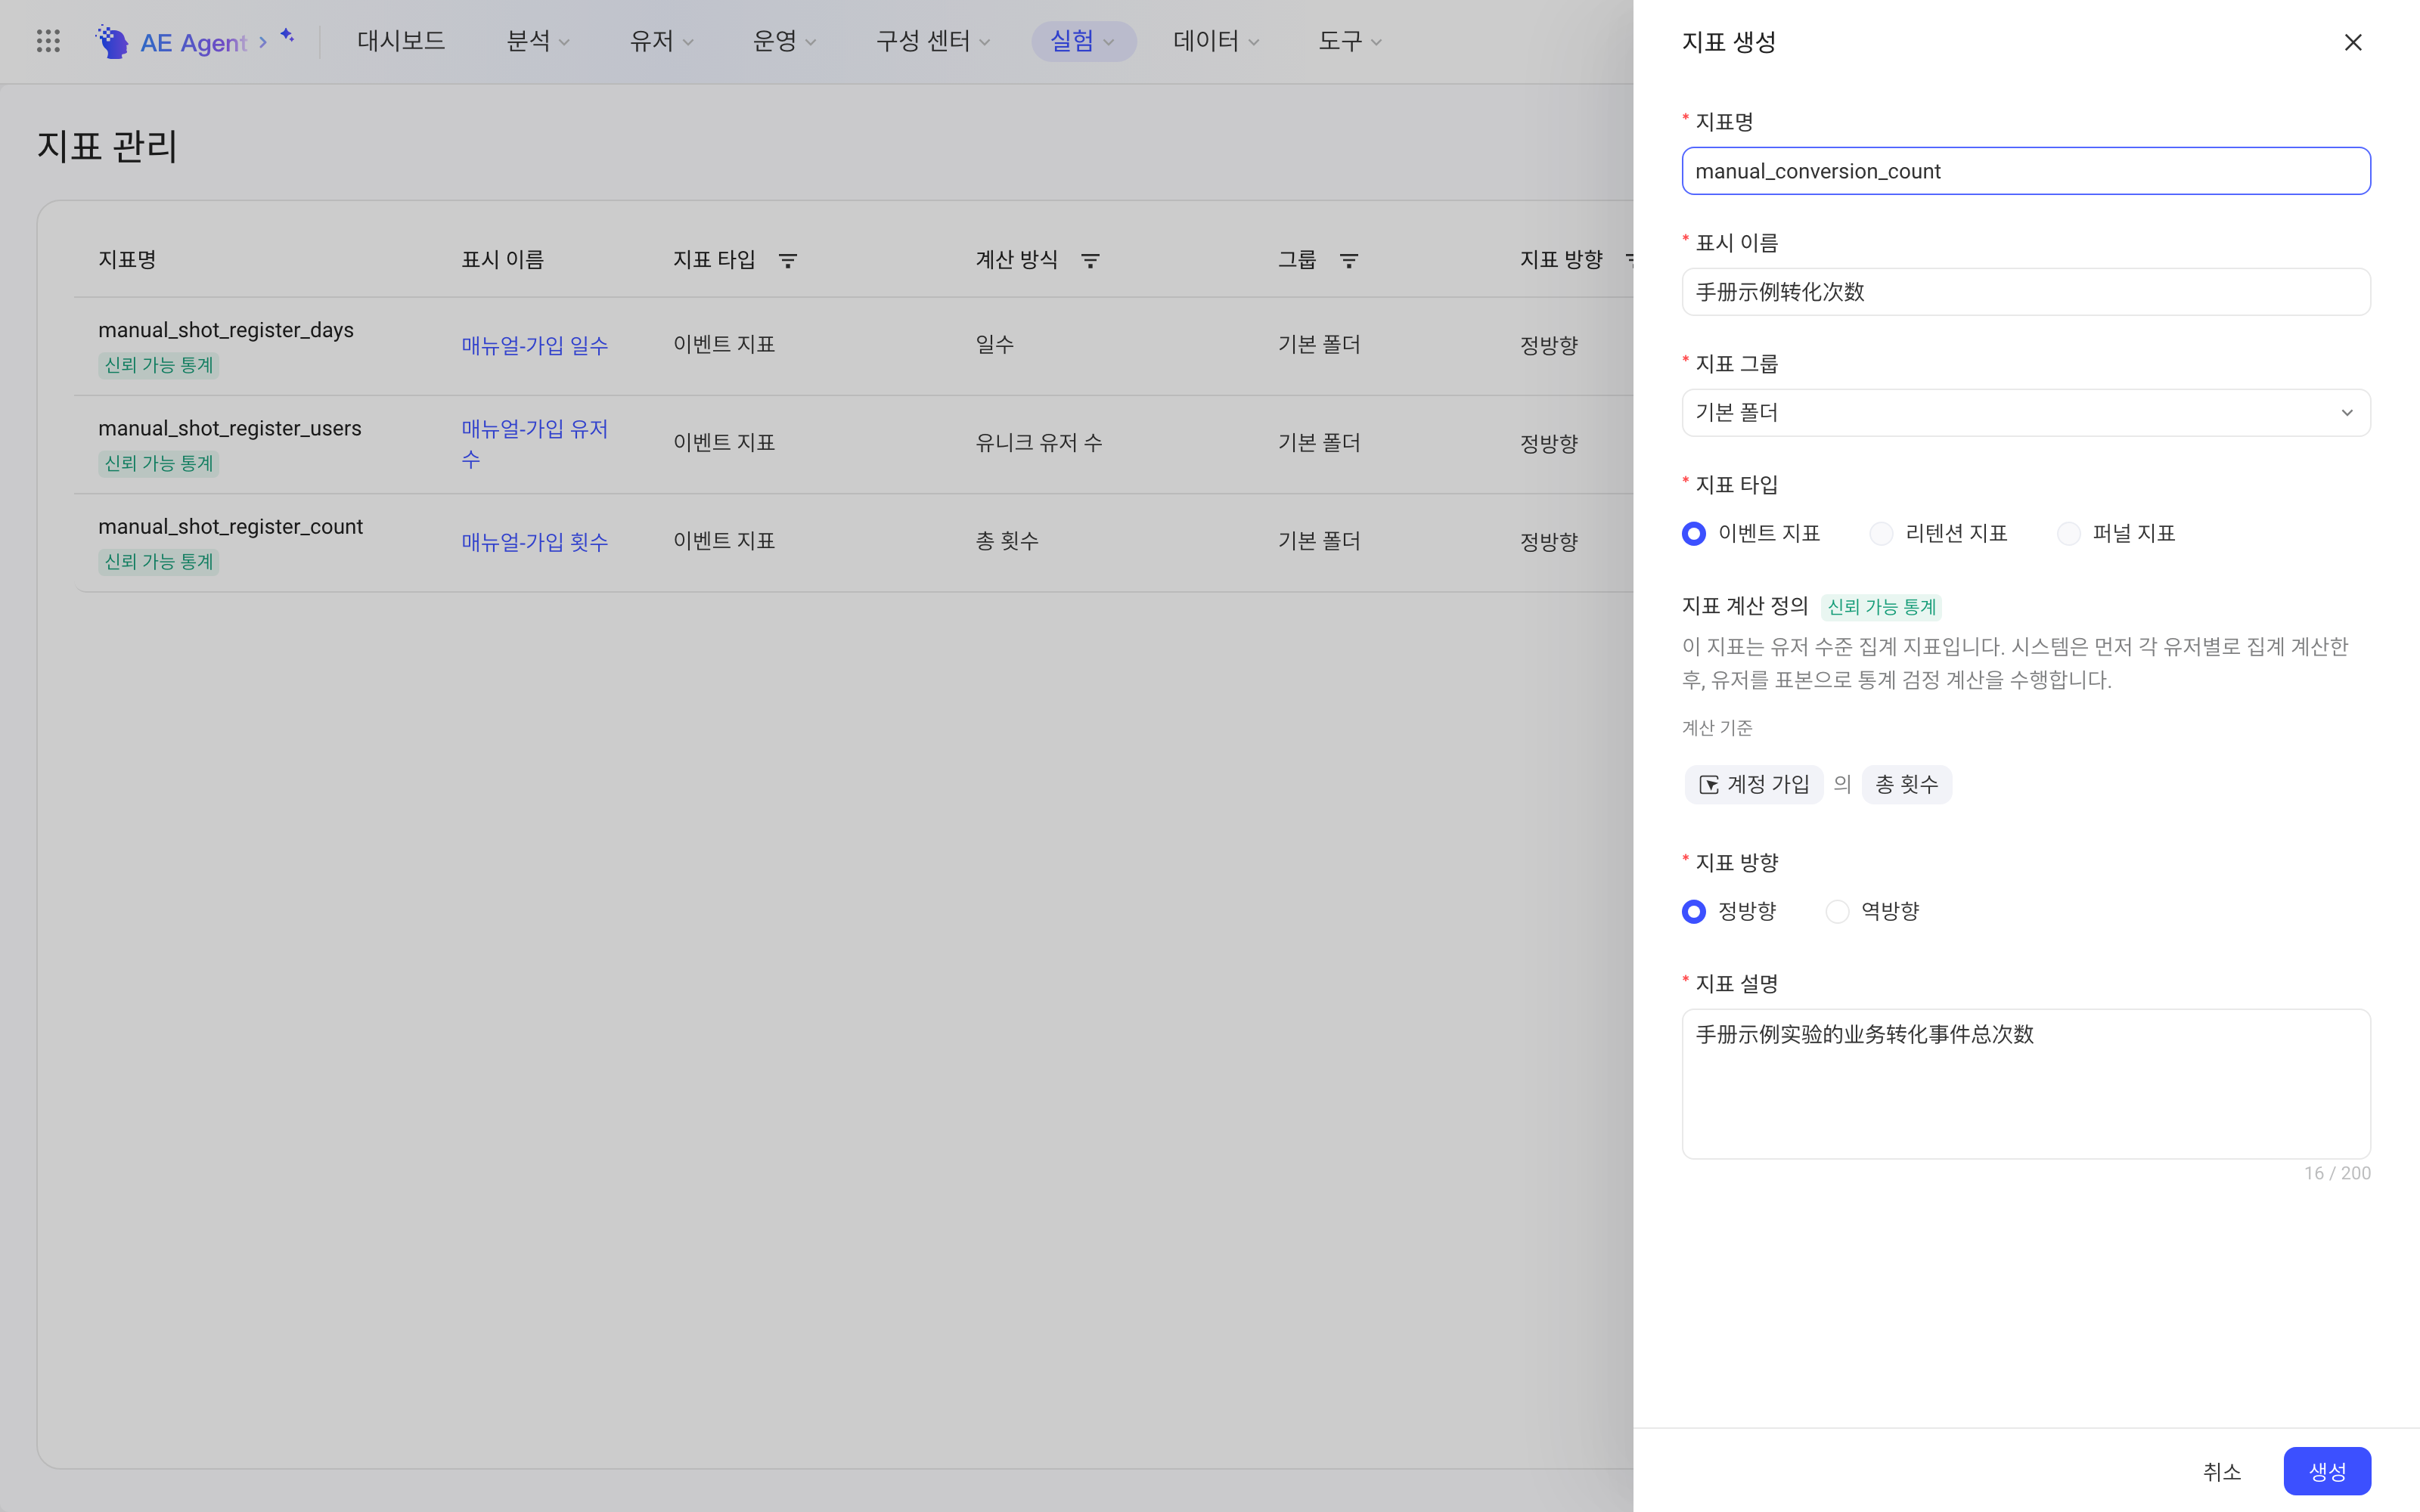Choose 정방향 metric direction
Screen dimensions: 2420x1512
click(x=1694, y=911)
